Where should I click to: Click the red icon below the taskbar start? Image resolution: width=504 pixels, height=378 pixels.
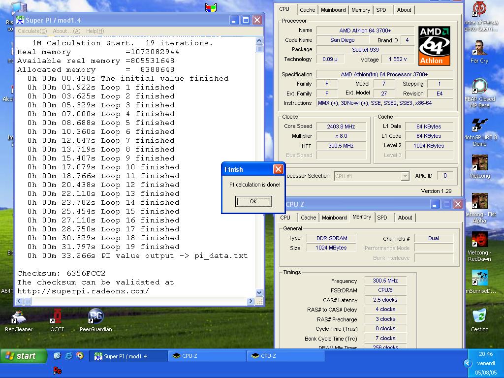click(57, 371)
